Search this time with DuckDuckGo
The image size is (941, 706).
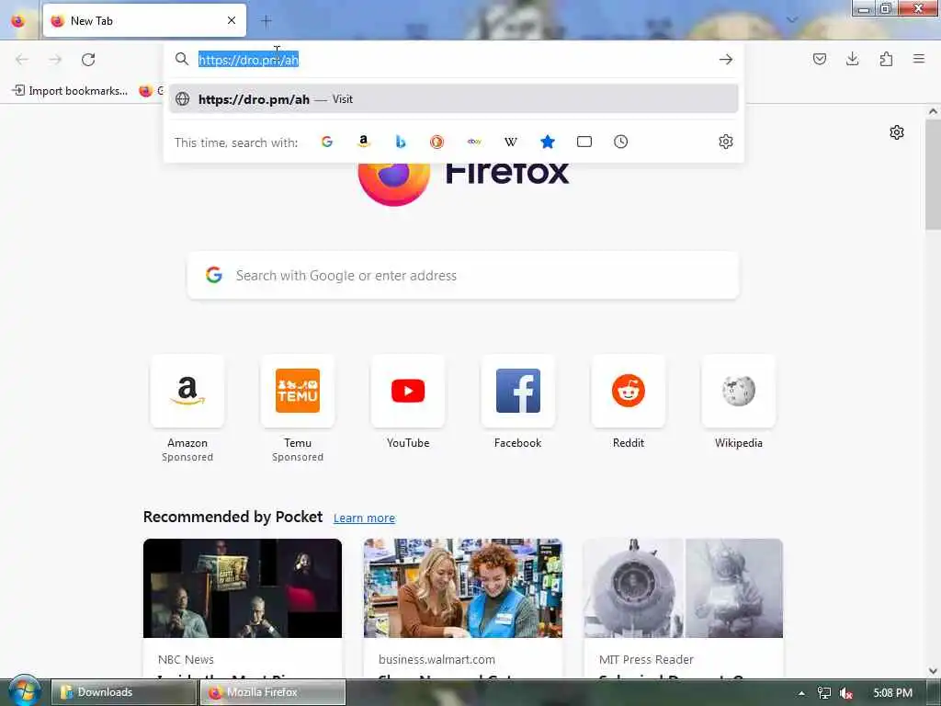tap(436, 142)
